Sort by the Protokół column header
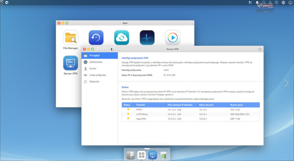 pos(150,105)
